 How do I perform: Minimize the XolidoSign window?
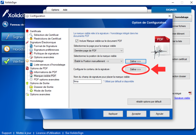click(173, 2)
